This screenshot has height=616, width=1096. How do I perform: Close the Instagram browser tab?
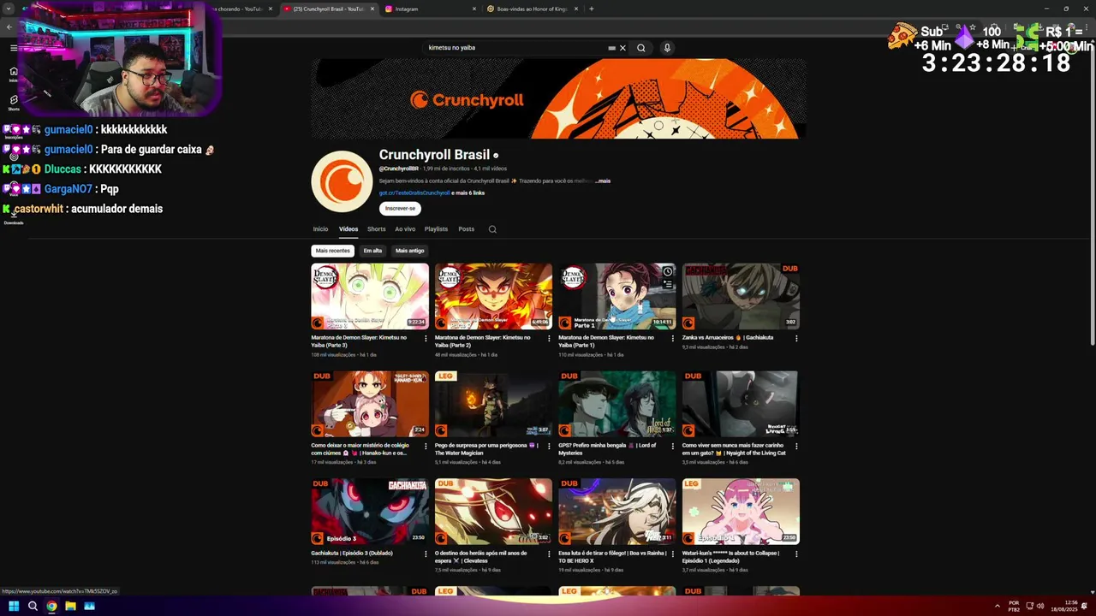pyautogui.click(x=474, y=9)
